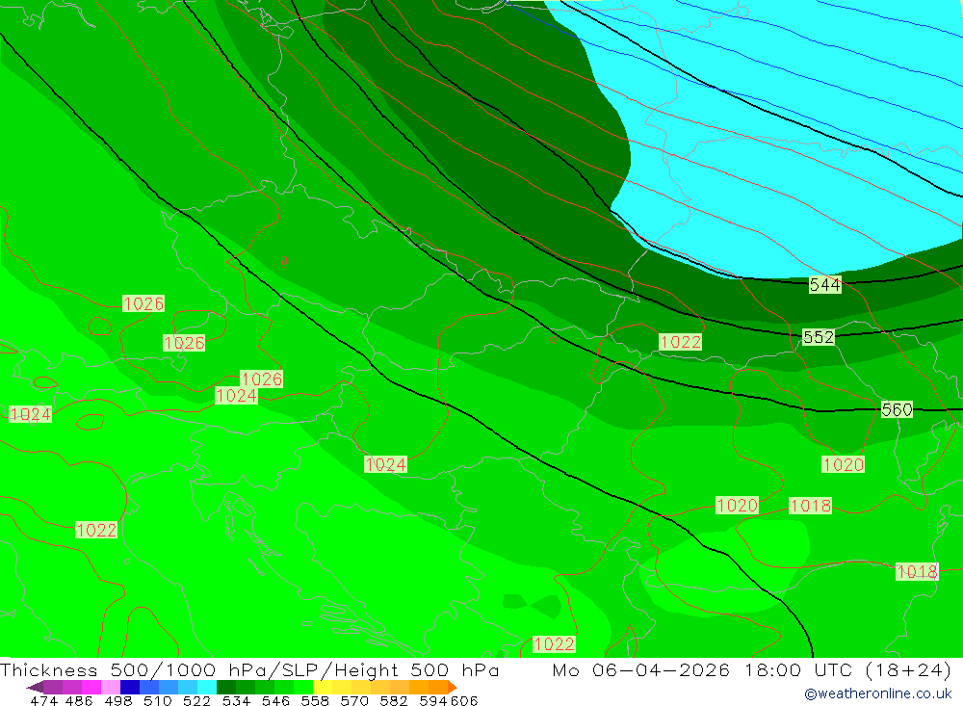This screenshot has width=963, height=706.
Task: Select the light pink legend swatch
Action: coord(111,687)
